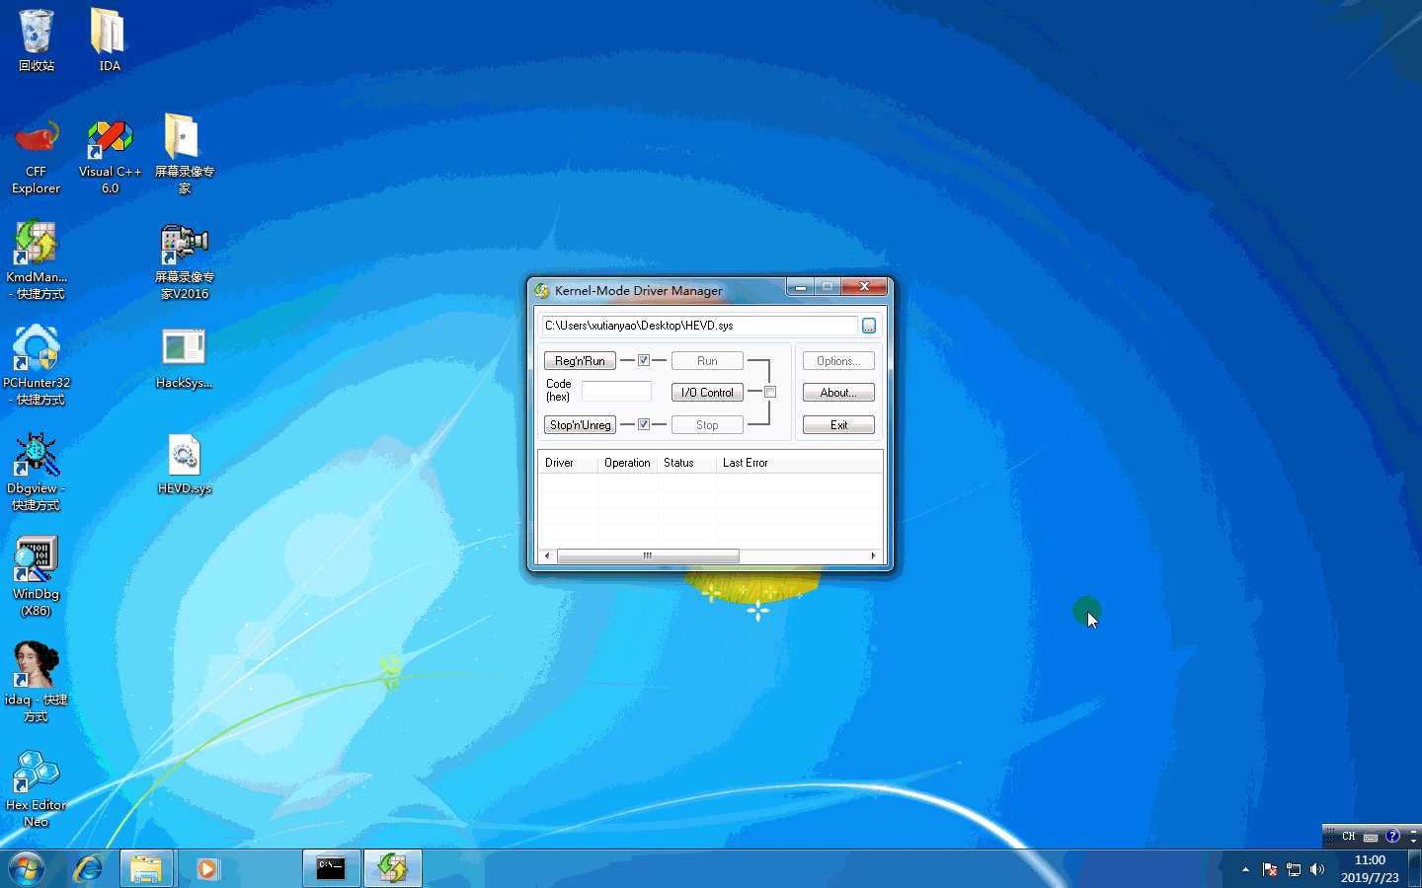Switch to KmdManager taskbar button
The image size is (1422, 888).
[x=393, y=869]
